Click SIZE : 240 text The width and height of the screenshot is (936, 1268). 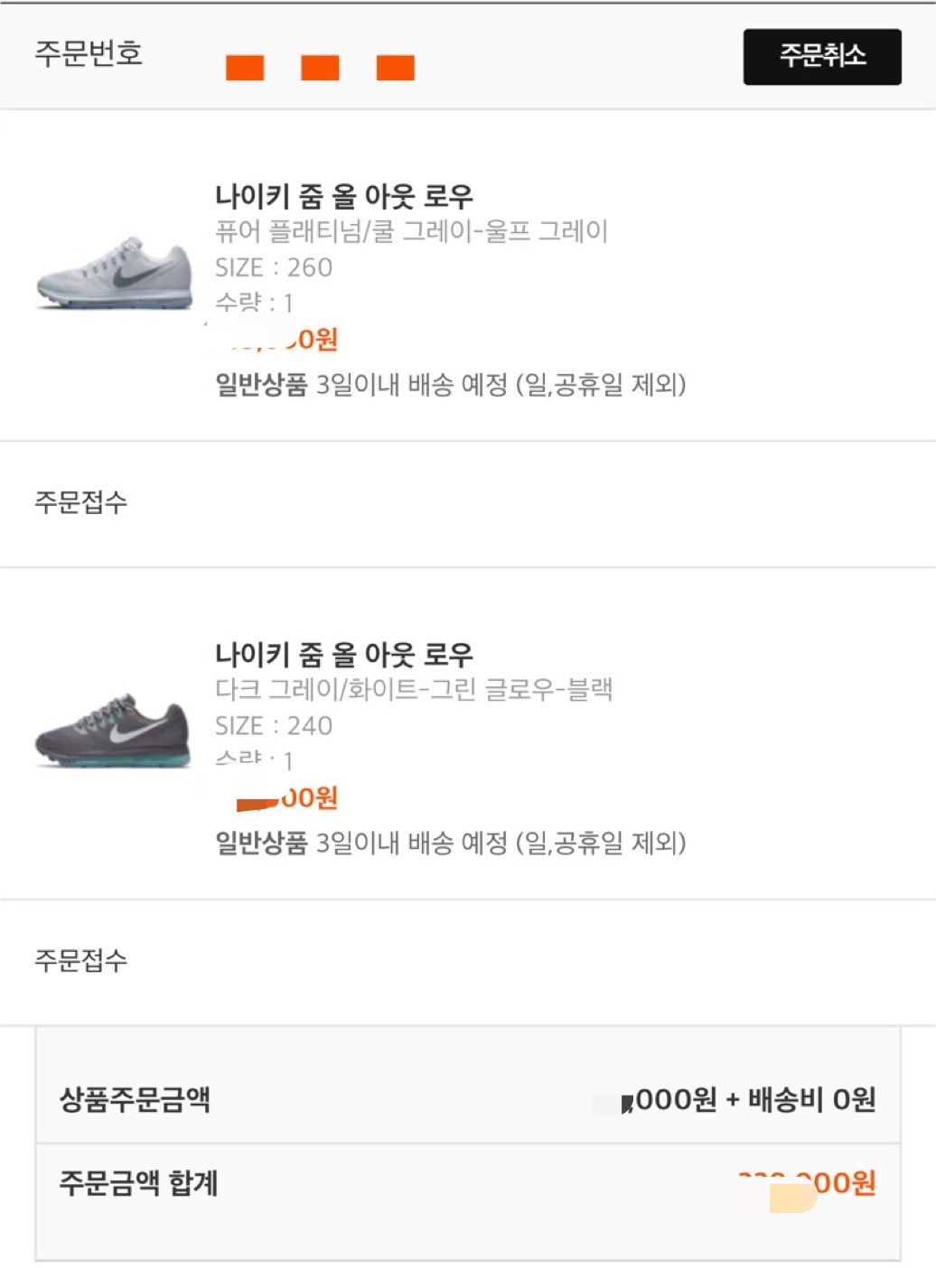coord(274,725)
